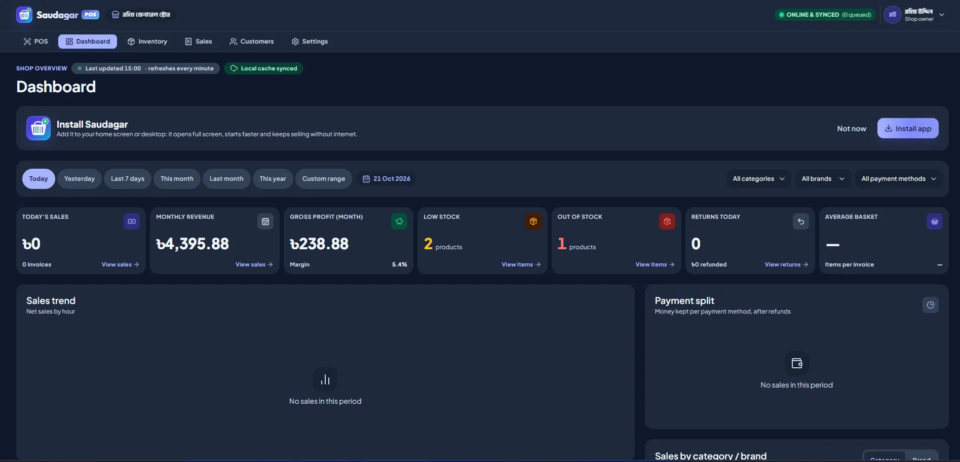Select the Yesterday period filter
Viewport: 960px width, 462px height.
(x=80, y=179)
